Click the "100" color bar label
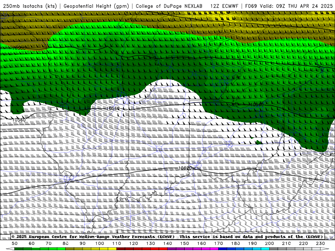The image size is (335, 251). [x=100, y=243]
